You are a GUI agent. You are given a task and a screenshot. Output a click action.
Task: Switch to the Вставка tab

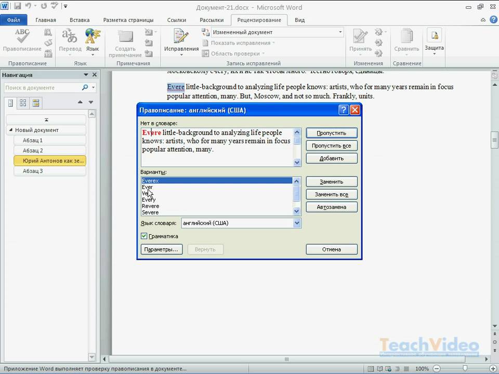[x=80, y=20]
